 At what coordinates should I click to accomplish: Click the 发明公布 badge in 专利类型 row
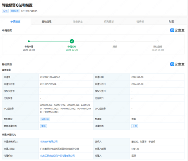tap(45, 119)
